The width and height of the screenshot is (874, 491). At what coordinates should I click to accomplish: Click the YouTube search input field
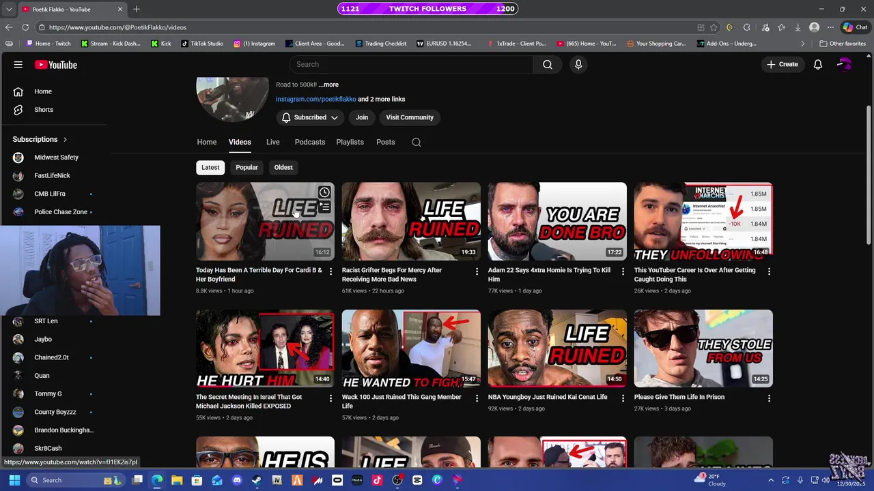(411, 64)
